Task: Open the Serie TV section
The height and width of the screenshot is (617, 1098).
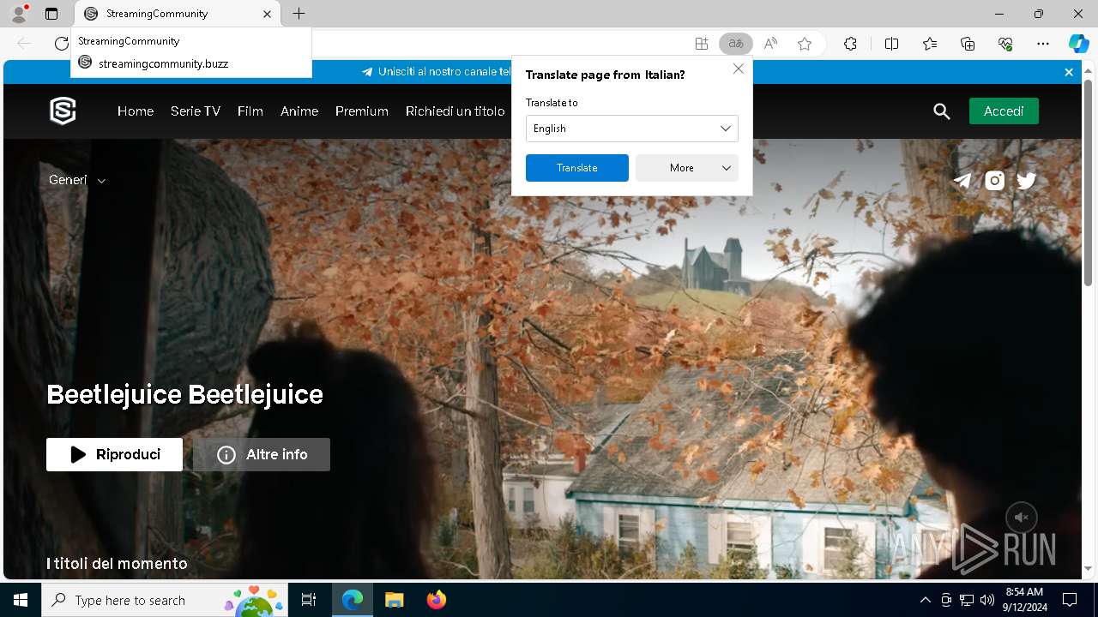Action: coord(196,111)
